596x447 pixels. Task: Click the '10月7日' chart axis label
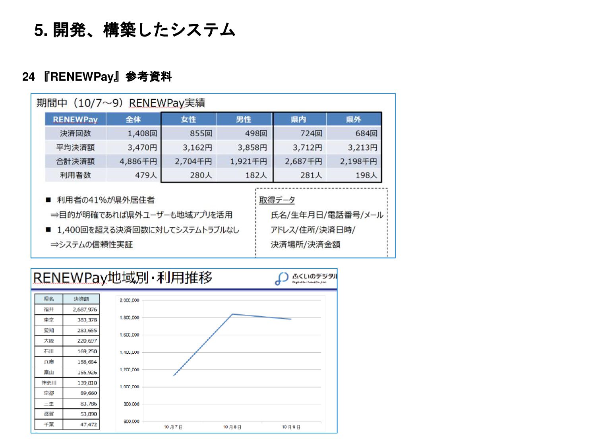point(173,427)
